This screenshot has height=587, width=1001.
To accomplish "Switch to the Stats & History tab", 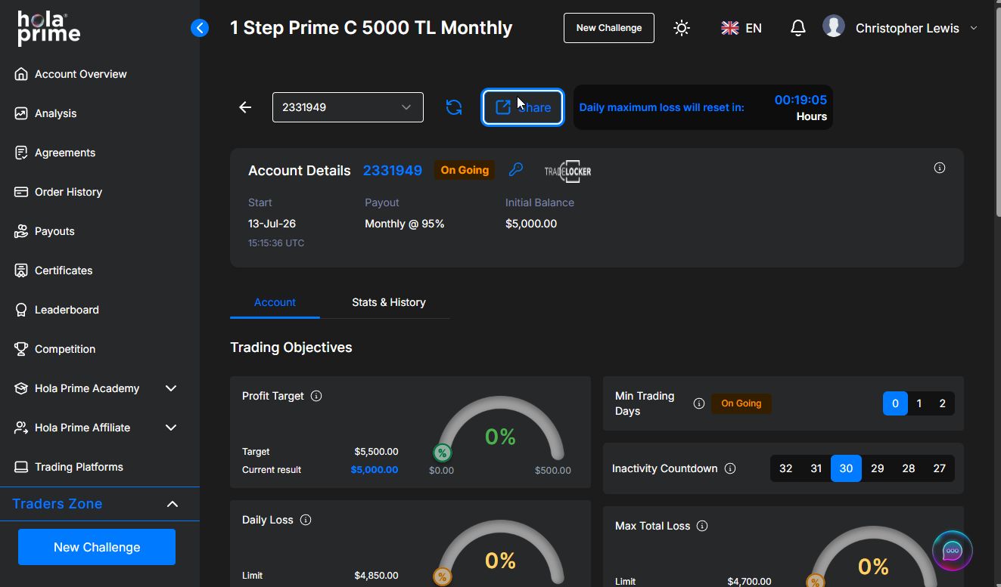I will (389, 302).
